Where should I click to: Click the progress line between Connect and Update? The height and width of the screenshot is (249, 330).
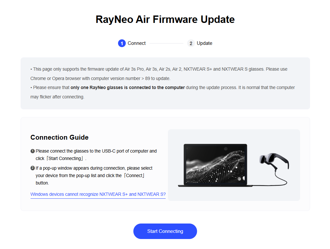coord(166,43)
